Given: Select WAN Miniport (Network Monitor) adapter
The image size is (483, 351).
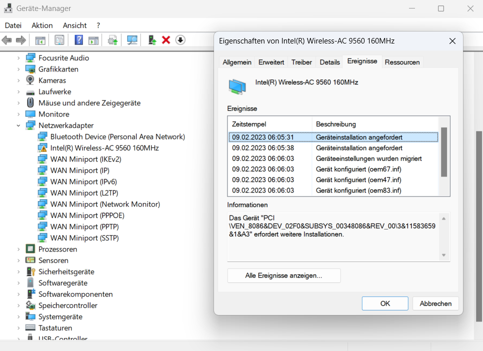Looking at the screenshot, I should tap(105, 204).
